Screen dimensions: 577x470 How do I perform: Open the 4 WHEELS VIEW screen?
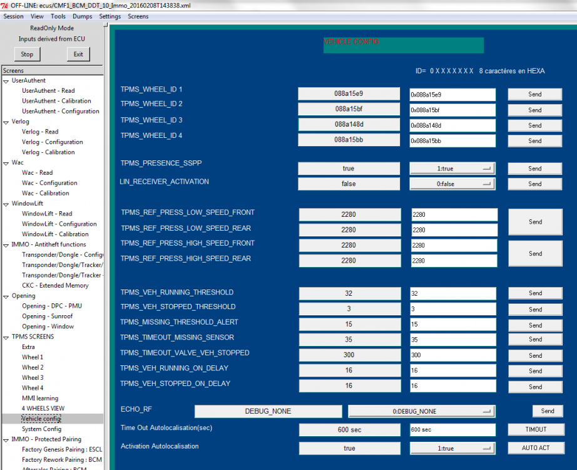(x=43, y=409)
